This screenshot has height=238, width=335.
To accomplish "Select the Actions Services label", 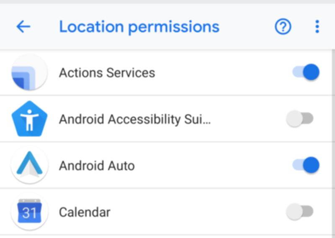I will pos(107,73).
